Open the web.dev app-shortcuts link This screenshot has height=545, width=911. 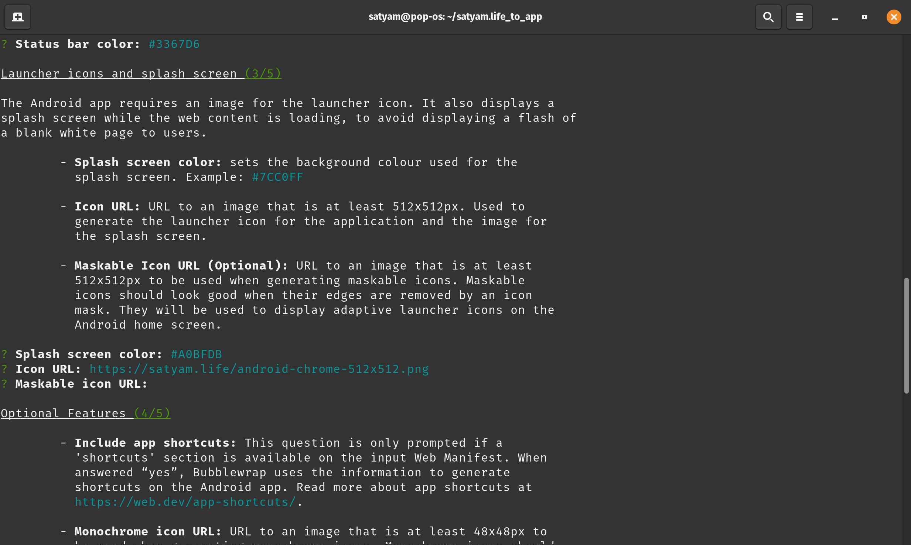pyautogui.click(x=185, y=502)
